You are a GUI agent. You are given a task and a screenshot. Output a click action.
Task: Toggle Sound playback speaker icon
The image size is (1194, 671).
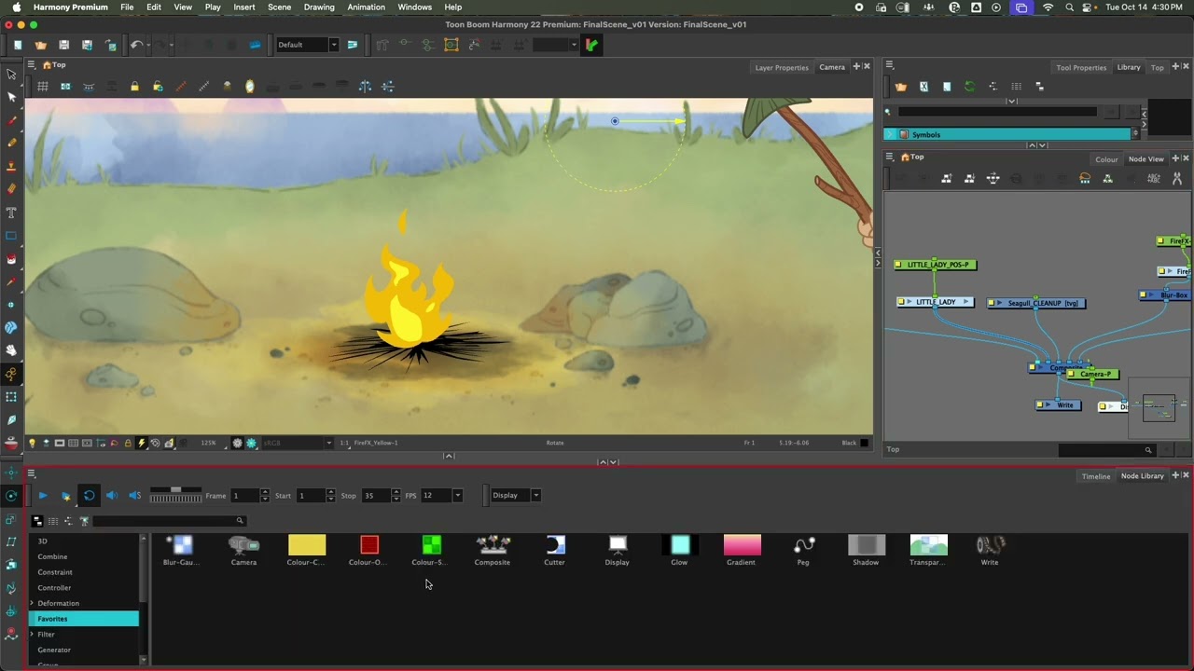pyautogui.click(x=111, y=495)
